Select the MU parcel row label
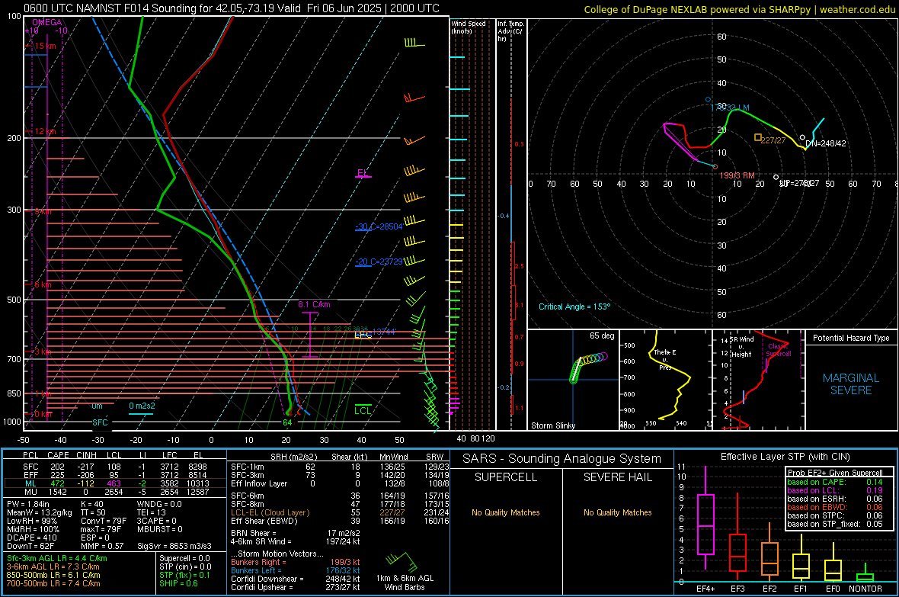Image resolution: width=899 pixels, height=597 pixels. [x=31, y=492]
